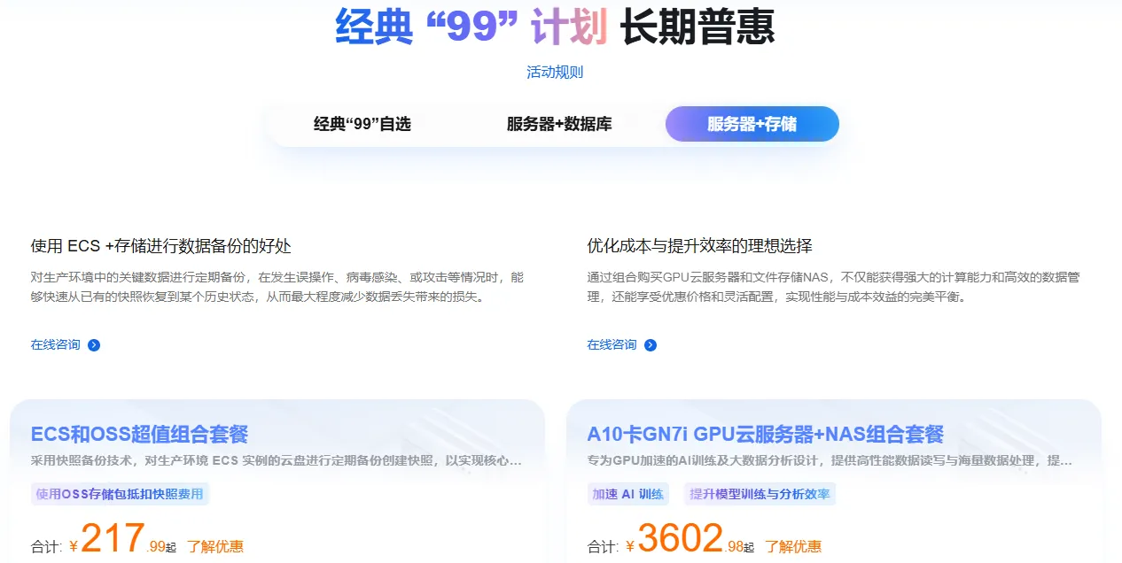The width and height of the screenshot is (1122, 563).
Task: Click 了解优惠 next to the 217.99 price
Action: 215,546
